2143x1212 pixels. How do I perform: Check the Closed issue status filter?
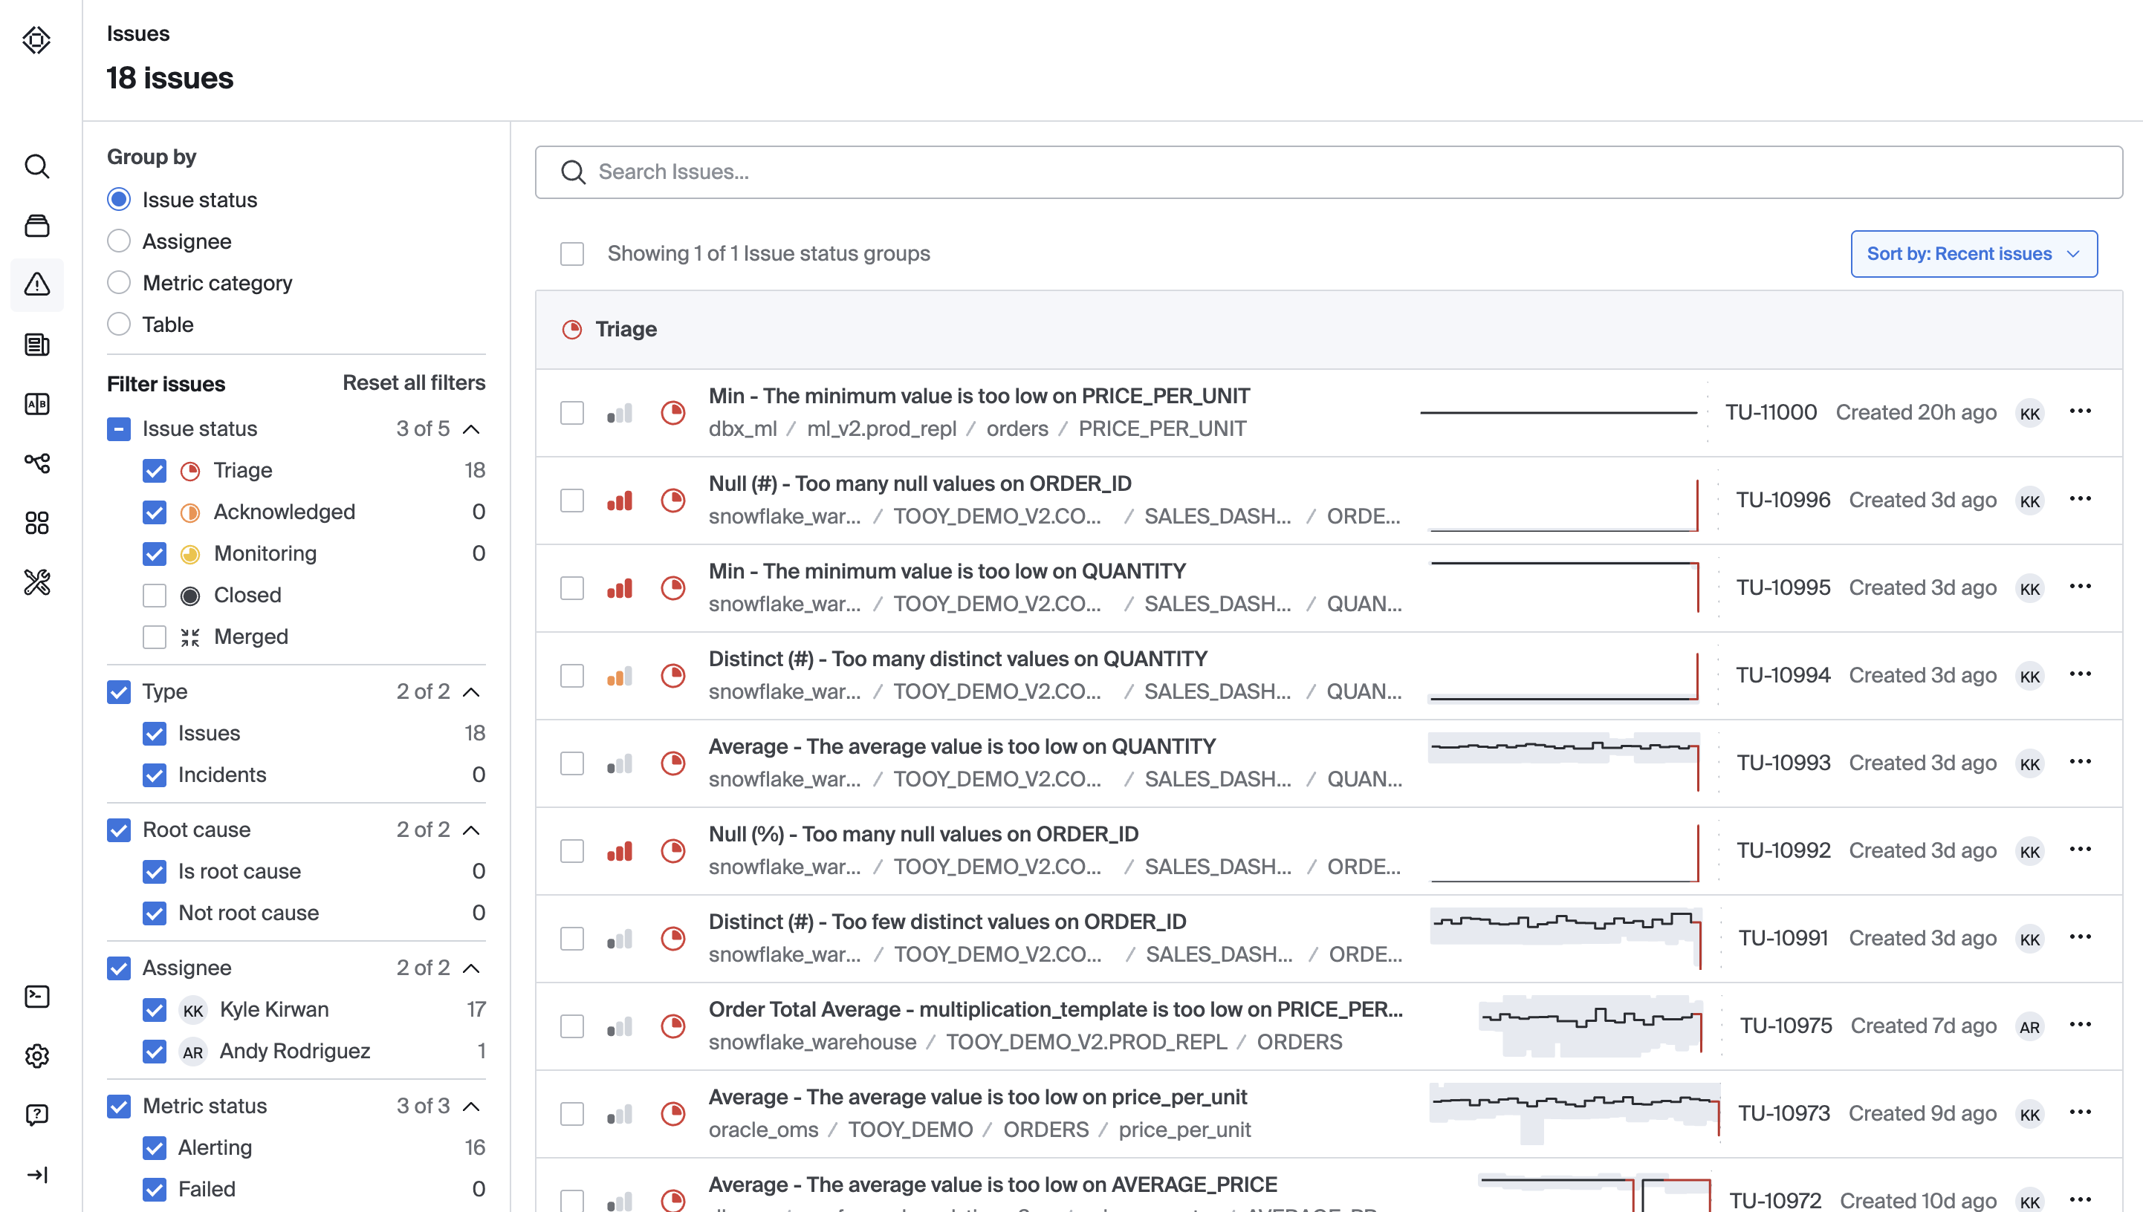click(154, 595)
